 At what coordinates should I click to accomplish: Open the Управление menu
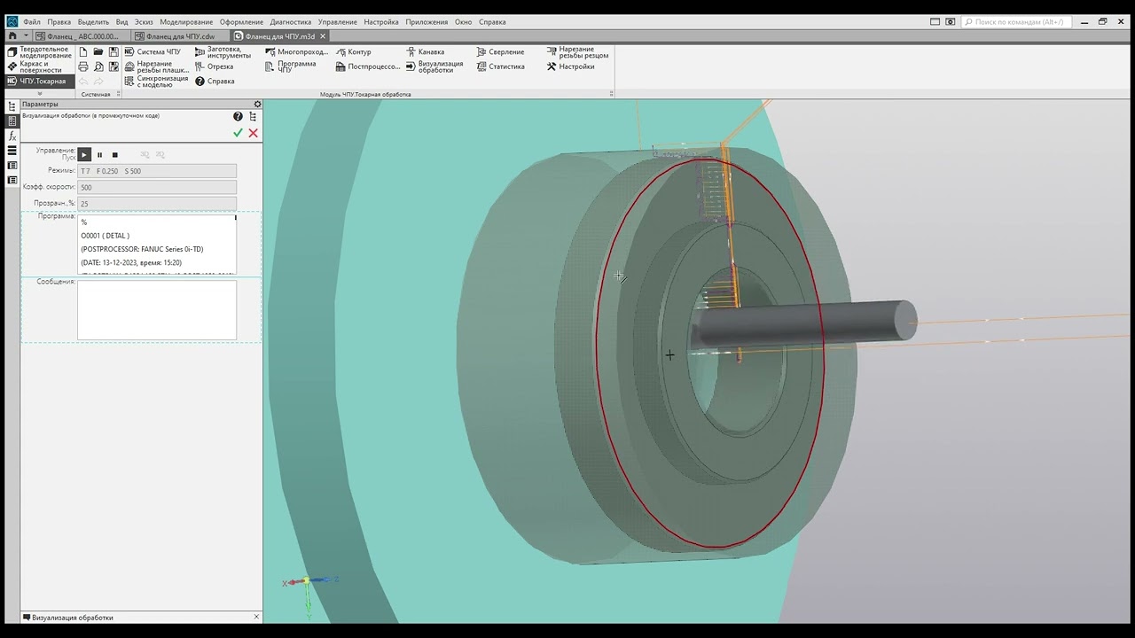337,21
